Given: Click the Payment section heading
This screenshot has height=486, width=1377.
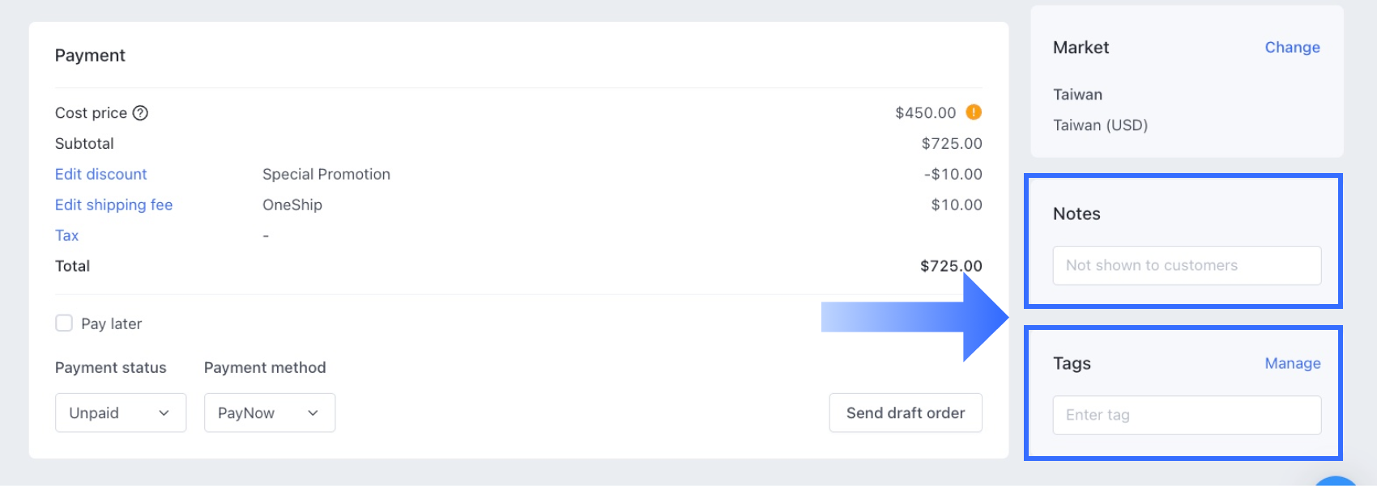Looking at the screenshot, I should tap(90, 56).
